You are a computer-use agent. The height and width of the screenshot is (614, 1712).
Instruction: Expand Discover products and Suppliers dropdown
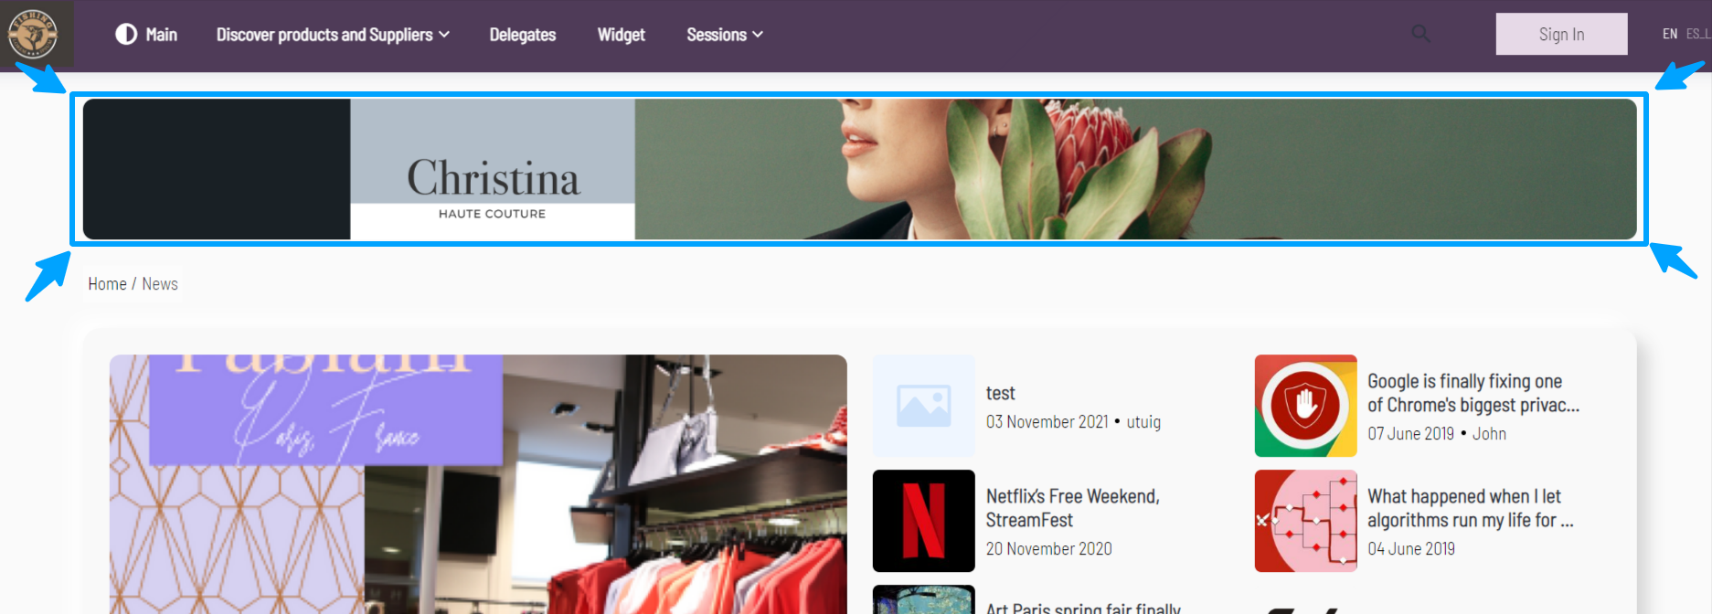[x=333, y=35]
